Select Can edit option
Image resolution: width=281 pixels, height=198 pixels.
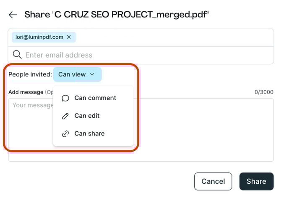[x=87, y=116]
